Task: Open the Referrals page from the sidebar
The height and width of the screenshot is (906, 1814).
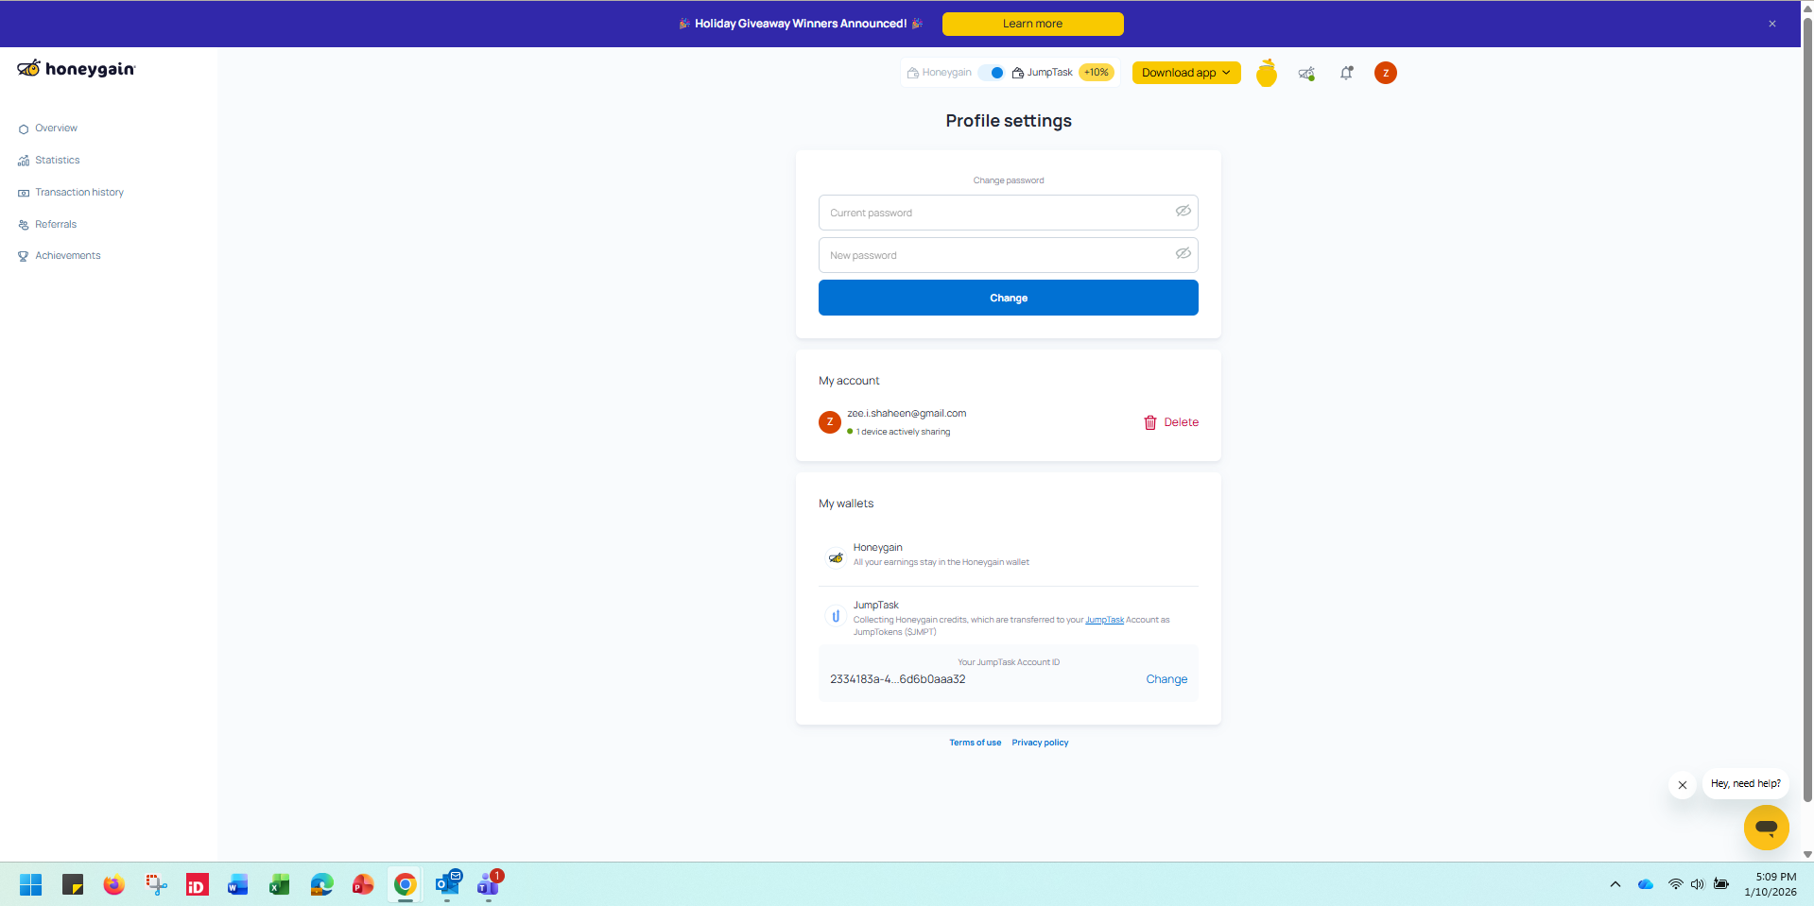Action: [x=55, y=225]
